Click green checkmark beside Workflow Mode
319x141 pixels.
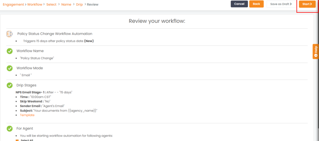[x=10, y=68]
